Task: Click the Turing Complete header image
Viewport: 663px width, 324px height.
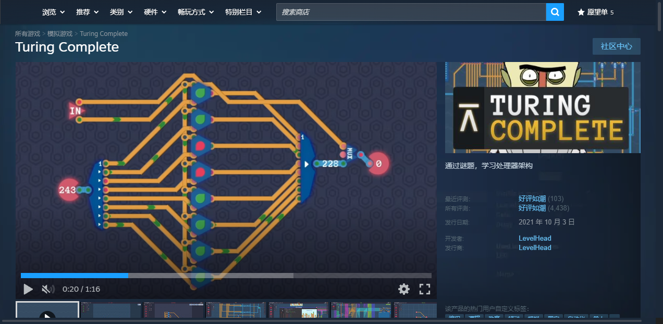Action: [x=543, y=107]
